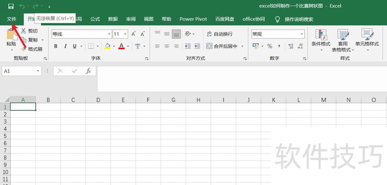The width and height of the screenshot is (387, 185).
Task: Open 套用表格格式 table styles
Action: 343,40
